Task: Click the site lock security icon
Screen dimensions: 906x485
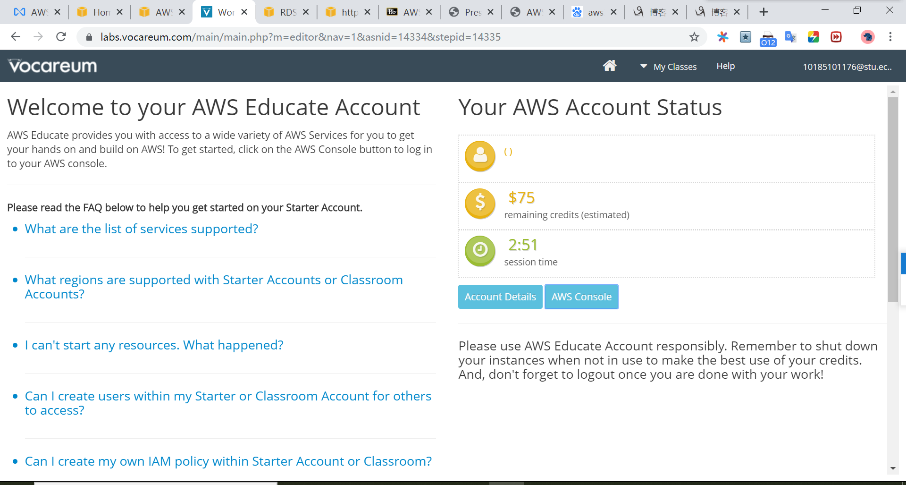Action: tap(89, 37)
